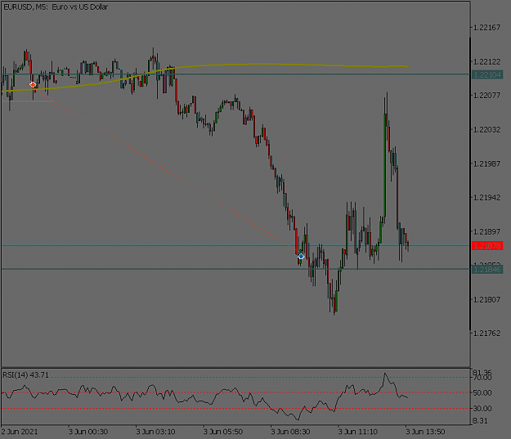This screenshot has height=439, width=511.
Task: Click the 3 Jun 11:10 time label
Action: pos(358,432)
